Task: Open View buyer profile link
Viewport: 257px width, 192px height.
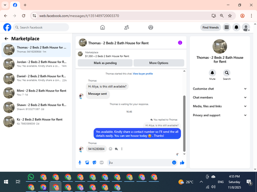Action: click(143, 74)
